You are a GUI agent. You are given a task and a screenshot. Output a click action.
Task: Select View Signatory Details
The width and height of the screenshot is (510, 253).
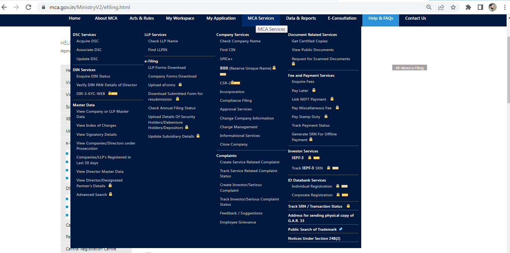point(97,134)
